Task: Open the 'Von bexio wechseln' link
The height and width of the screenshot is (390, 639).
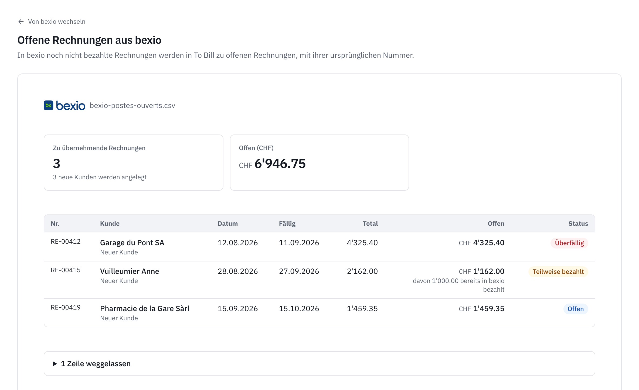Action: (x=51, y=22)
